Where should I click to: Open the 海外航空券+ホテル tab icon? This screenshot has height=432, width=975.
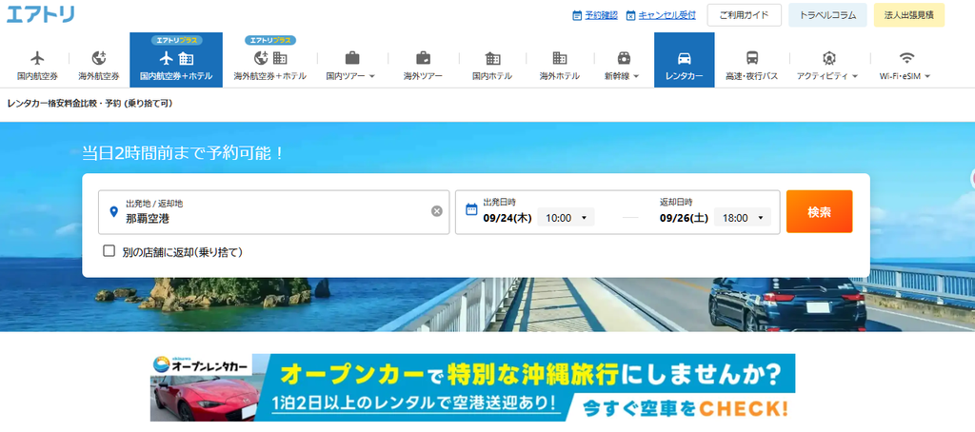[269, 58]
